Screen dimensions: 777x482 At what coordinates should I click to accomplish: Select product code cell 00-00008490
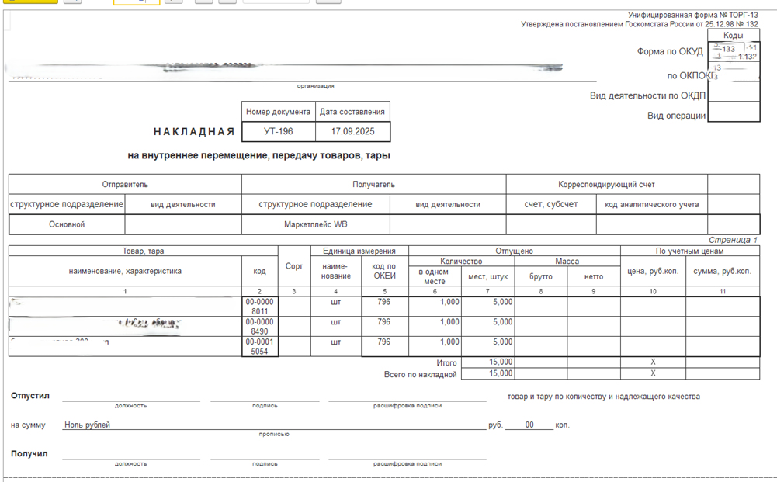click(260, 327)
